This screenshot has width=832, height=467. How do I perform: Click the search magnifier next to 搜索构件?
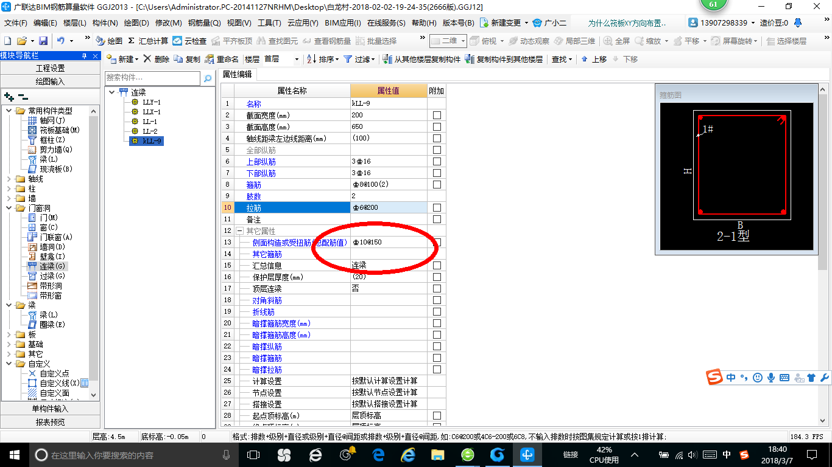tap(208, 78)
